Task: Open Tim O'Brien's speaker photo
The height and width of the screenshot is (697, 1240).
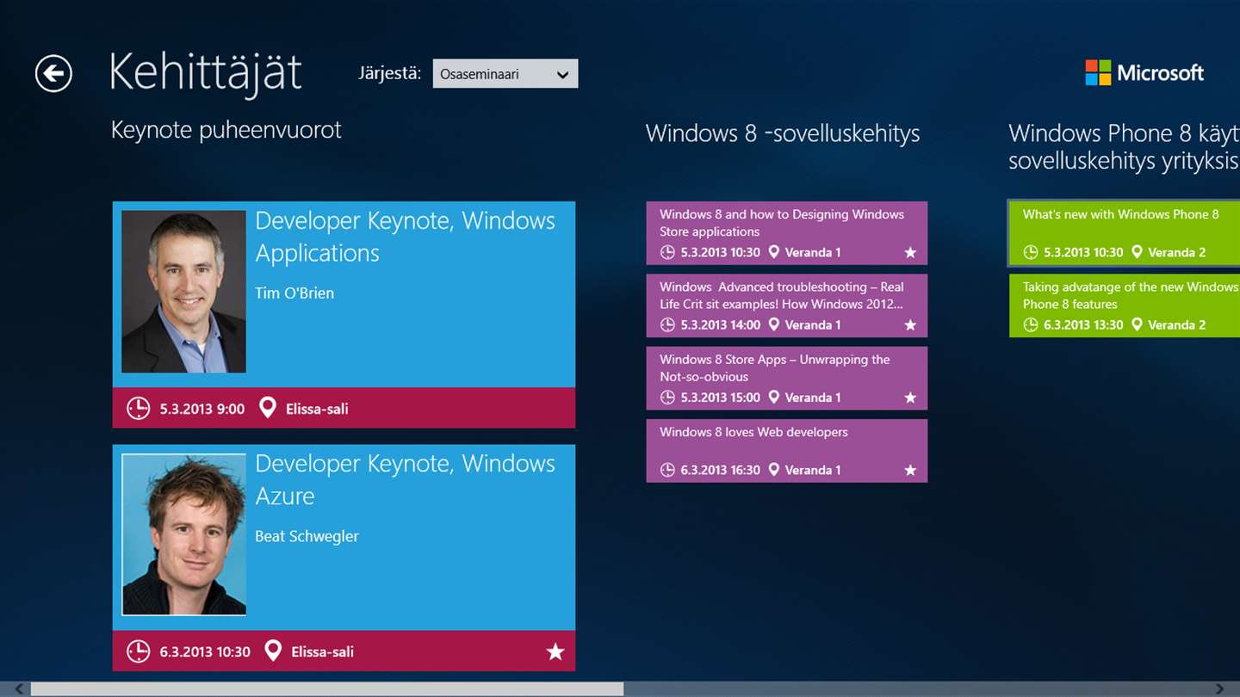Action: 183,292
